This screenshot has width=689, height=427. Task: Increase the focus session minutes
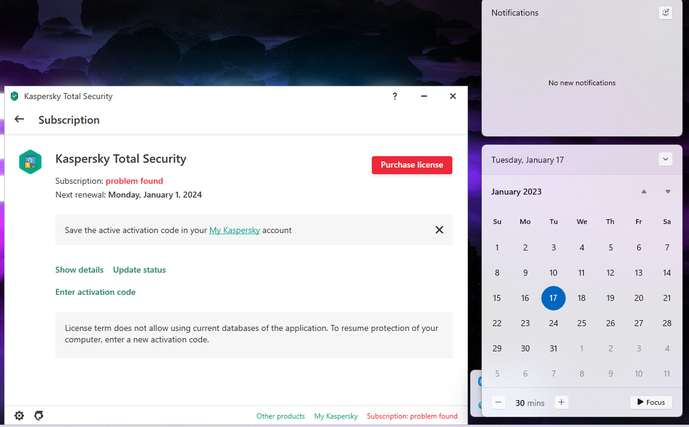561,402
